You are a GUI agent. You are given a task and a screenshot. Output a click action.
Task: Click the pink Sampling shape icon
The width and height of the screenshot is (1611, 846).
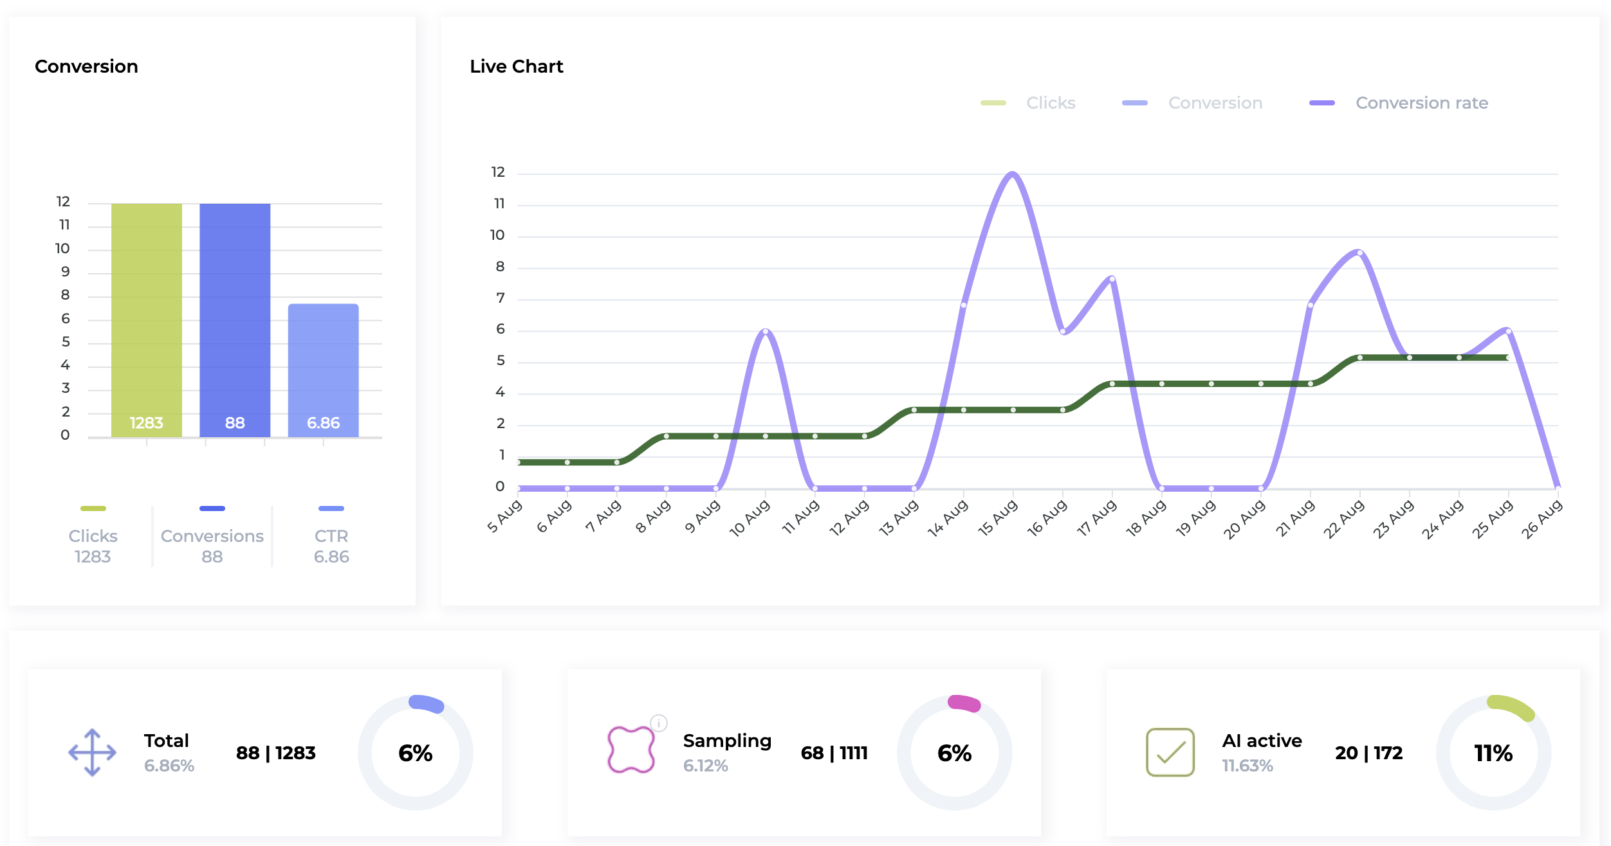(631, 750)
